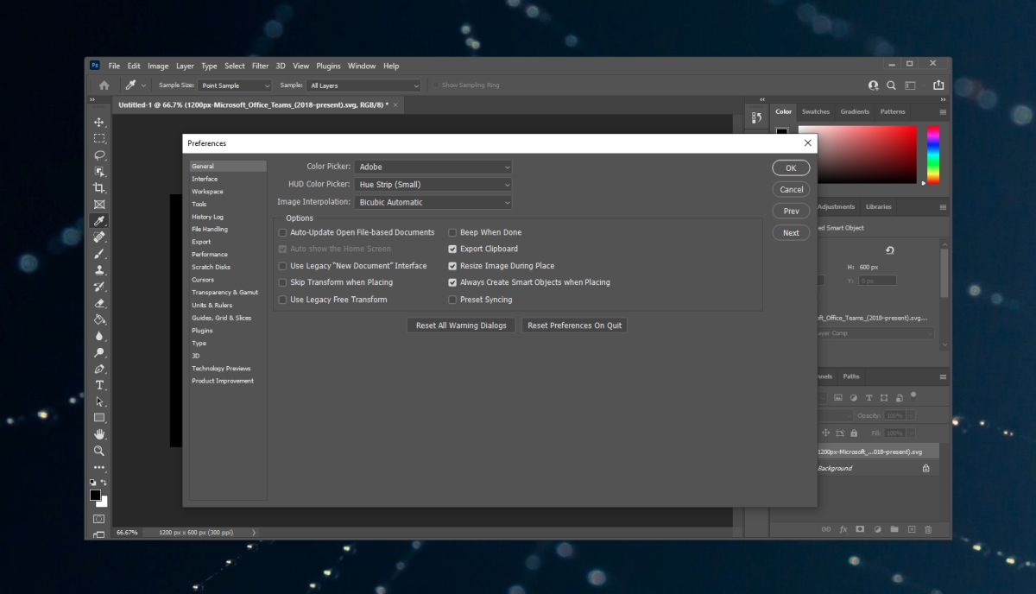Disable Export Clipboard

point(452,249)
